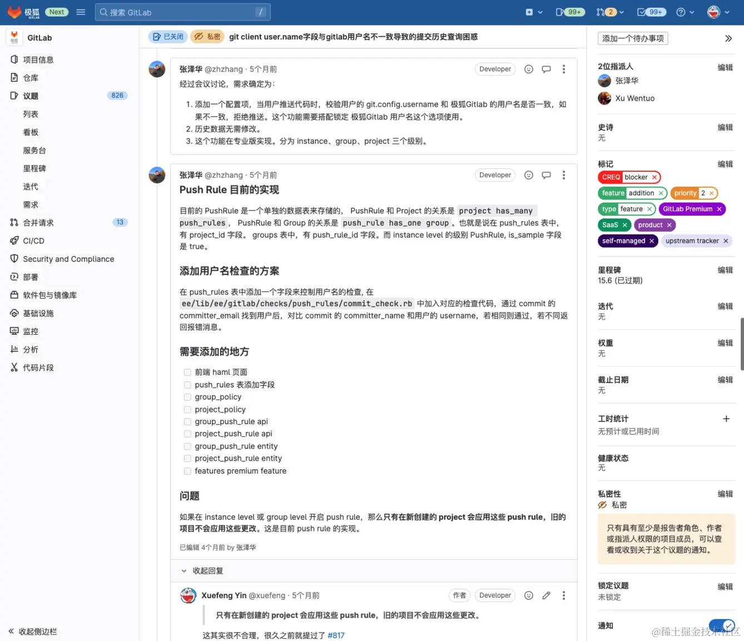Open issue link #817
The image size is (744, 641).
click(x=336, y=635)
